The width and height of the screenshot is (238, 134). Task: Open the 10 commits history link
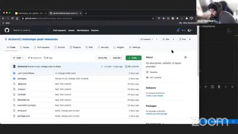[x=132, y=67]
